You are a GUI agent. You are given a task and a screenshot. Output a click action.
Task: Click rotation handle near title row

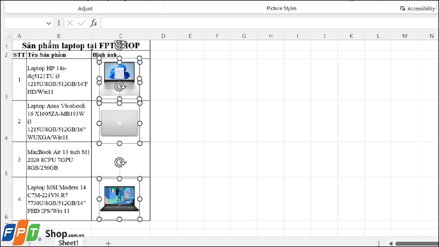point(121,44)
